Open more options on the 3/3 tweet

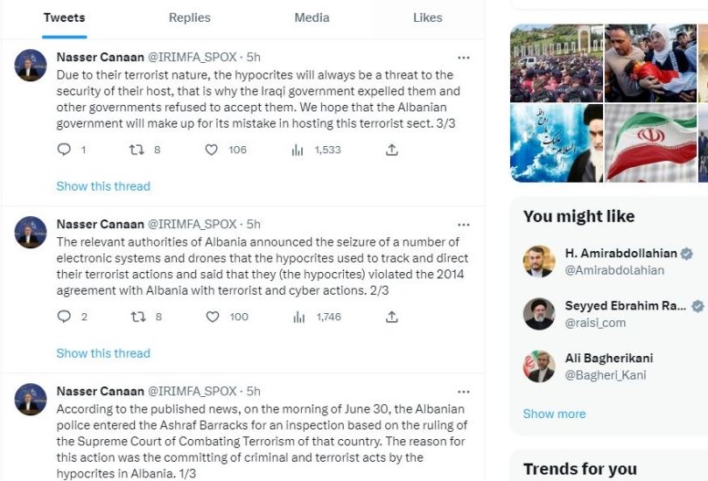pyautogui.click(x=464, y=57)
